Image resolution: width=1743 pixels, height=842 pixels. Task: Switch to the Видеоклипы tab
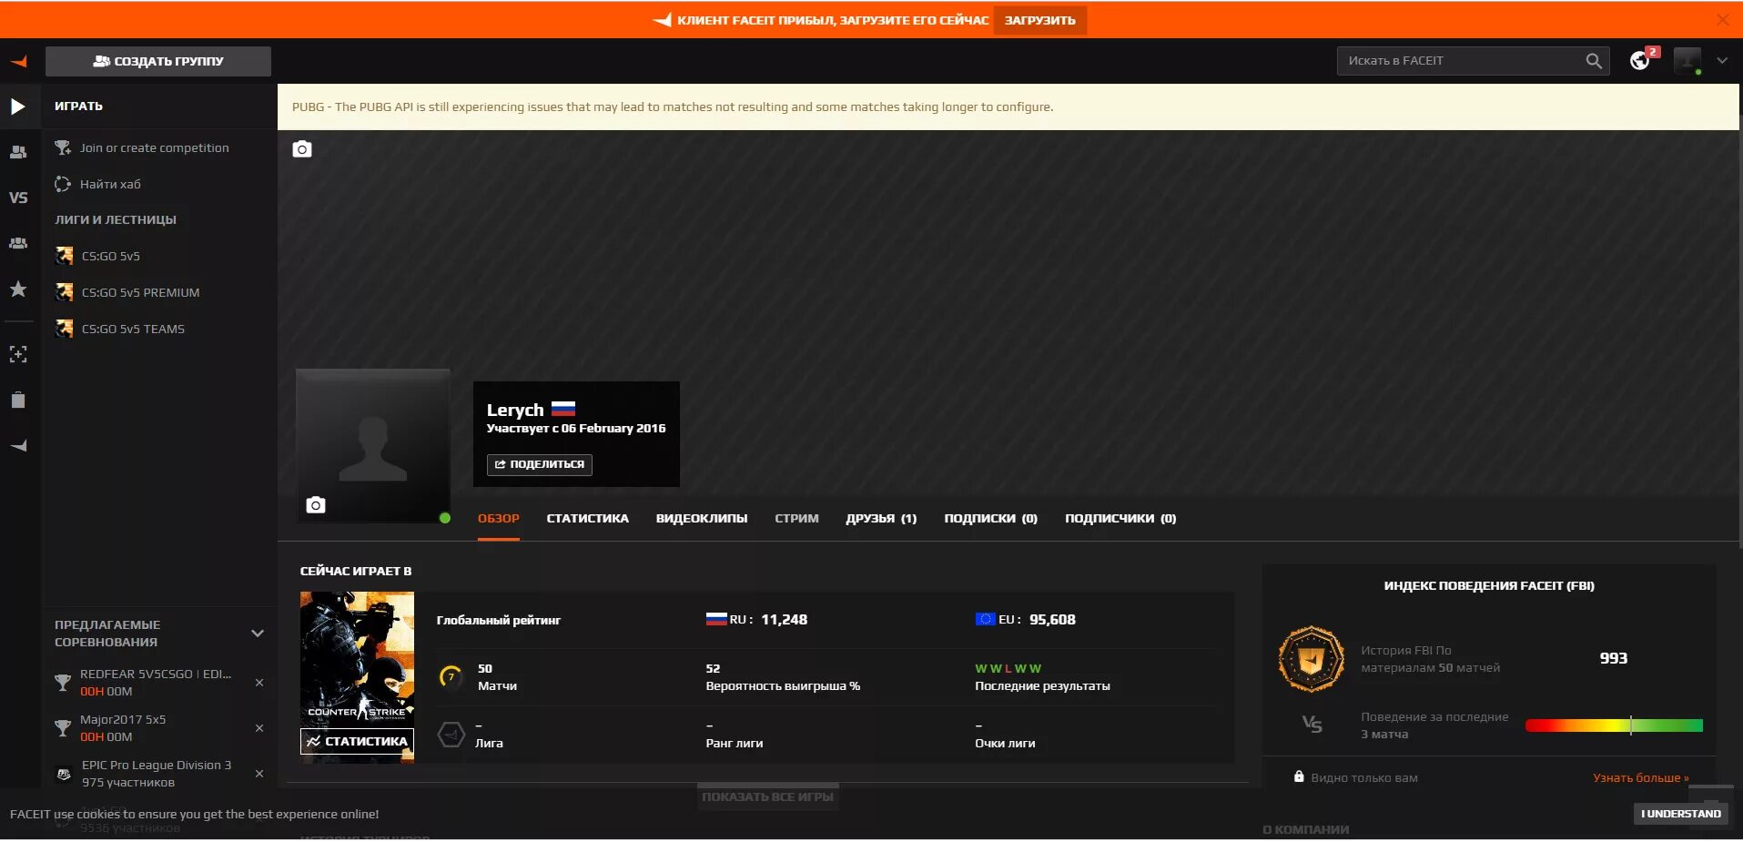(702, 518)
